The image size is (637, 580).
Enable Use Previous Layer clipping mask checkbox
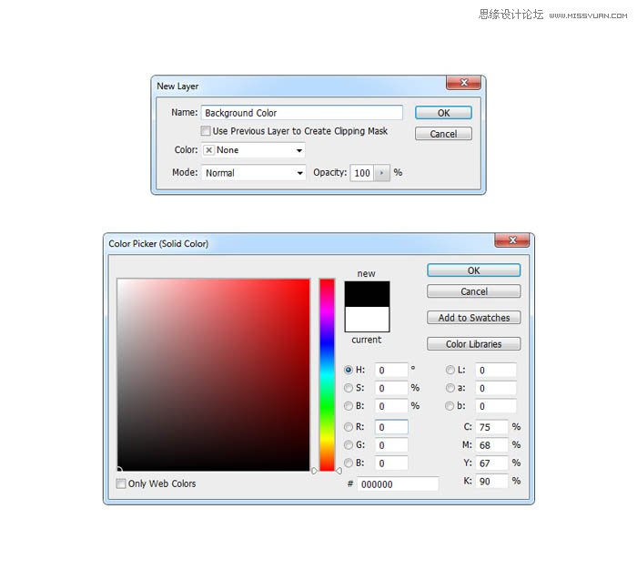207,131
